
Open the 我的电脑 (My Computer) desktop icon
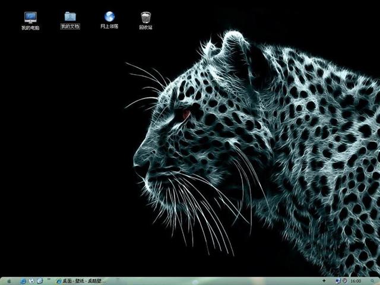pyautogui.click(x=30, y=17)
